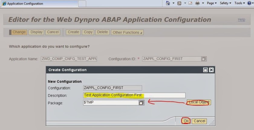Open value help for Configuration ID
The width and height of the screenshot is (254, 130).
point(204,59)
